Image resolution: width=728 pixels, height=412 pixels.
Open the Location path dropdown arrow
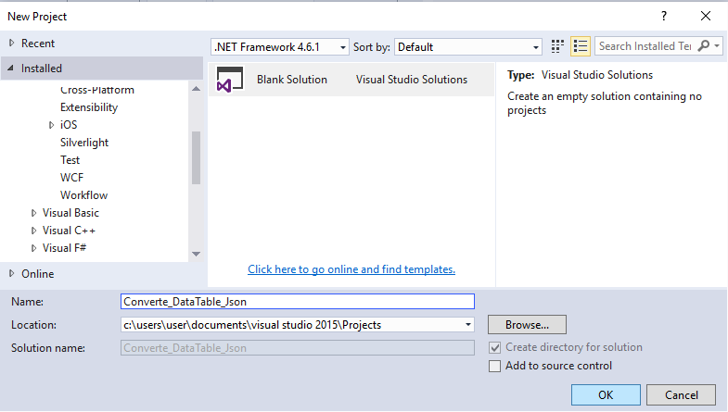(x=468, y=325)
